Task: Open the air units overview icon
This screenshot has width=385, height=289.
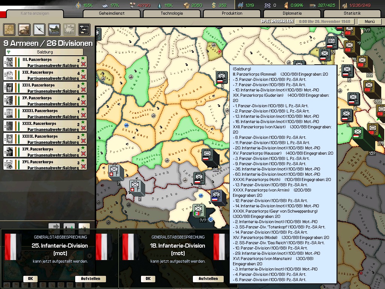Action: [39, 29]
